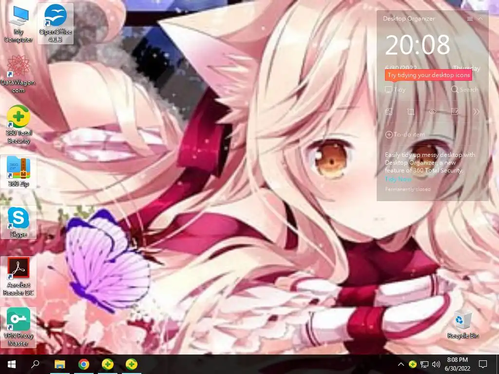The image size is (499, 374).
Task: Open the My Computer desktop icon
Action: click(x=19, y=24)
